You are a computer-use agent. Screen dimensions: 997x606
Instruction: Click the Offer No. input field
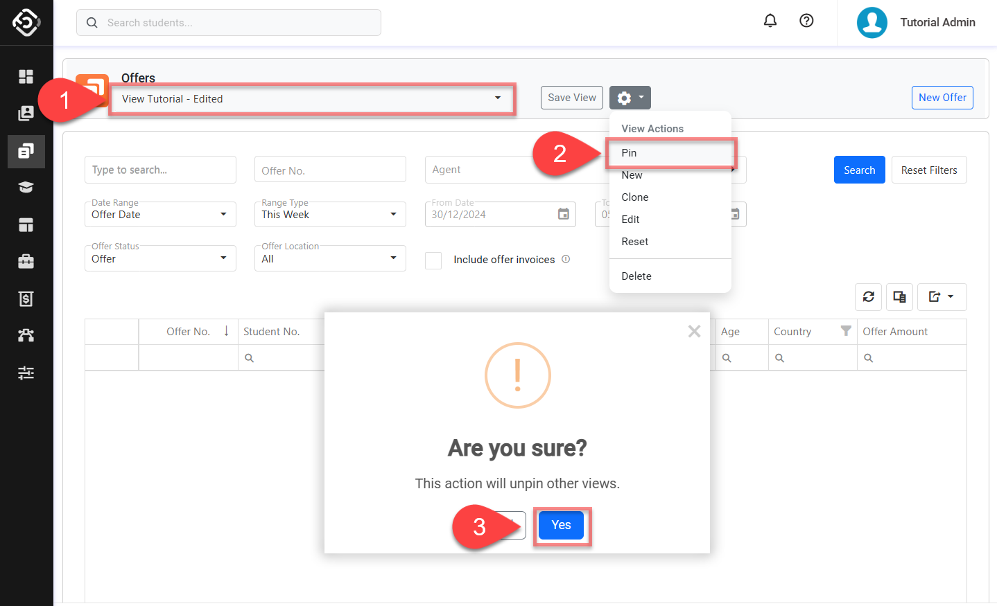click(330, 170)
